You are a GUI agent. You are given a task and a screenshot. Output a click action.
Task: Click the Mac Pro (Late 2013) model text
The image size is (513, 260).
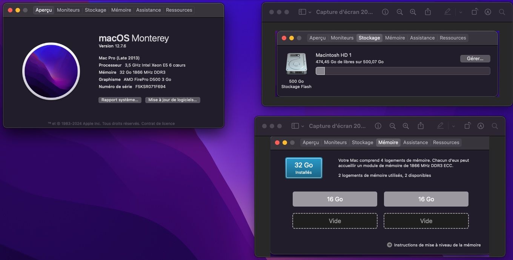[x=119, y=58]
